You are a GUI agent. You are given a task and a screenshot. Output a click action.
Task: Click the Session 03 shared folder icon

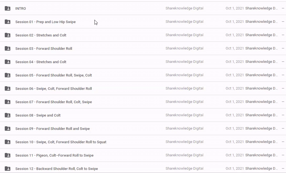point(8,48)
